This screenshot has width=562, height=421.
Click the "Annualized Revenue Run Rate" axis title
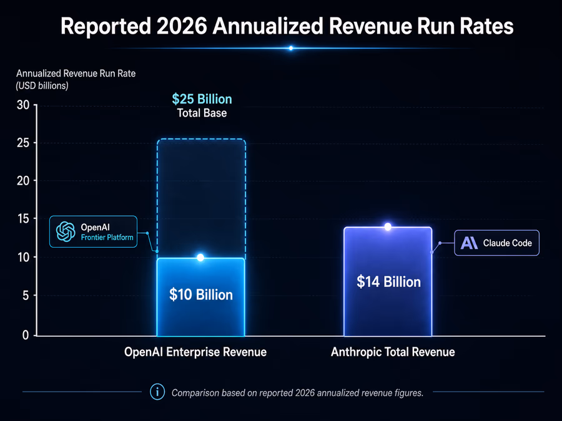tap(76, 74)
